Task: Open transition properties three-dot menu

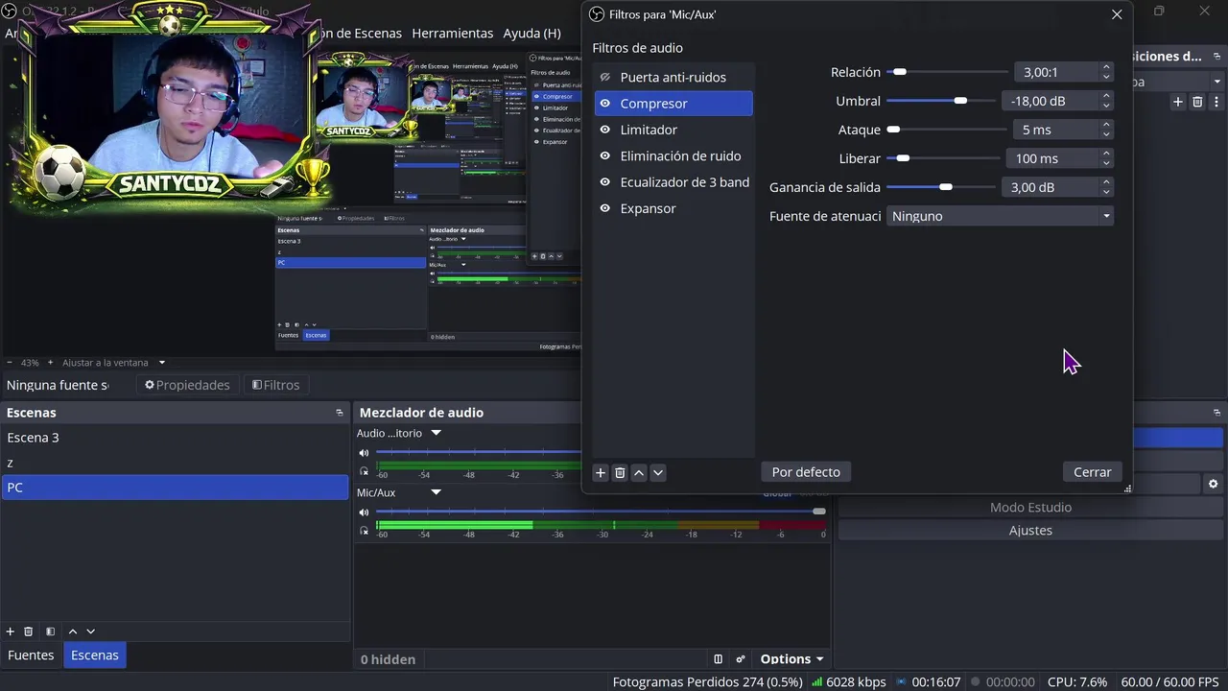Action: click(1216, 102)
